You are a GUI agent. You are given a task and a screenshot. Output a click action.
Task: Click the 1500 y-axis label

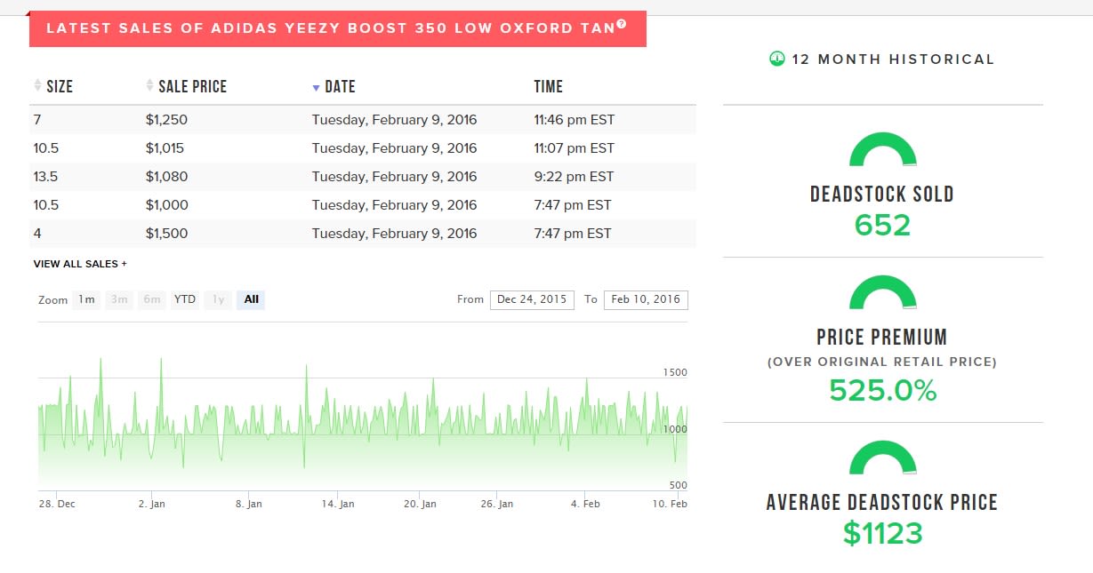675,372
